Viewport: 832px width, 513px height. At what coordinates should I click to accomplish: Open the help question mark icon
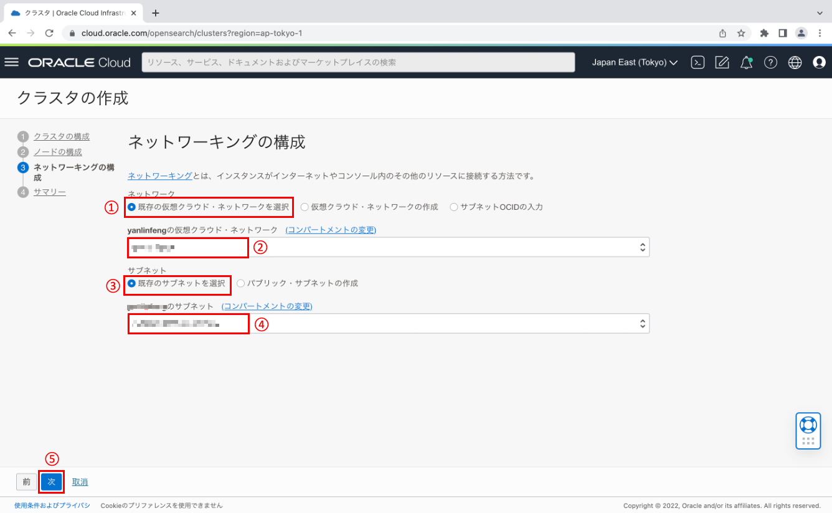coord(770,62)
